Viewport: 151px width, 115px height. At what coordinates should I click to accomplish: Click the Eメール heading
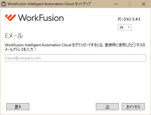click(x=14, y=36)
